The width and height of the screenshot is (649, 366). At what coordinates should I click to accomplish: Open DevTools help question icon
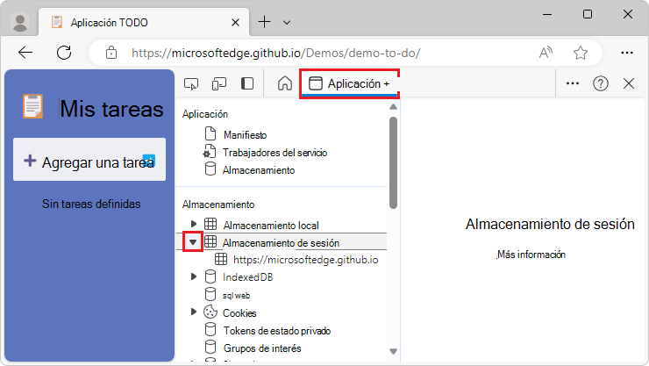click(x=600, y=83)
